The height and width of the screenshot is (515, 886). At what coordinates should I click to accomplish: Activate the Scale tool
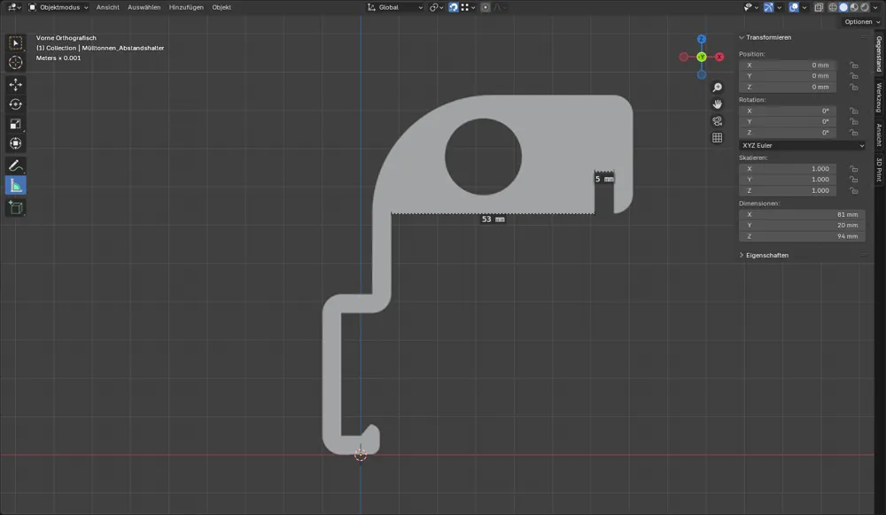pyautogui.click(x=16, y=124)
